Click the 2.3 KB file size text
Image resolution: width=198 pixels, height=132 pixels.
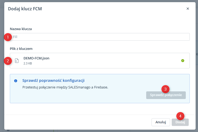(x=28, y=63)
